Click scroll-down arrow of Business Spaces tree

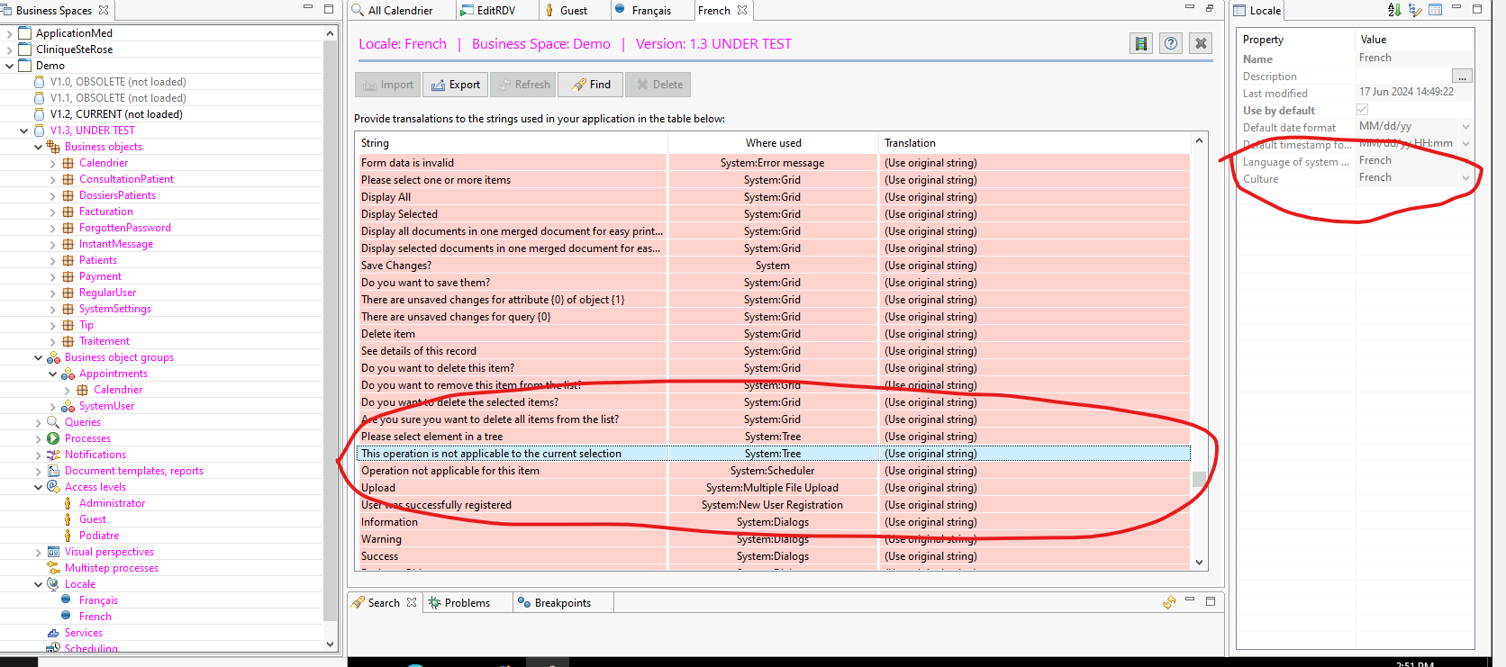tap(330, 644)
